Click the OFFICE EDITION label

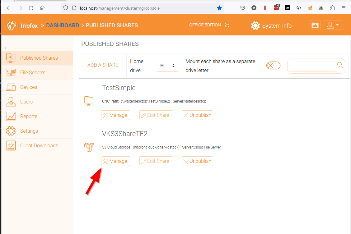(x=205, y=25)
